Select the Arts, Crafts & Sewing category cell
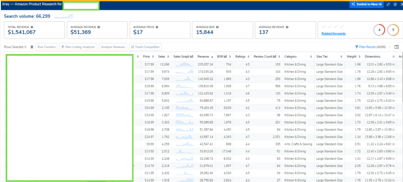This screenshot has height=182, width=403. coord(298,144)
